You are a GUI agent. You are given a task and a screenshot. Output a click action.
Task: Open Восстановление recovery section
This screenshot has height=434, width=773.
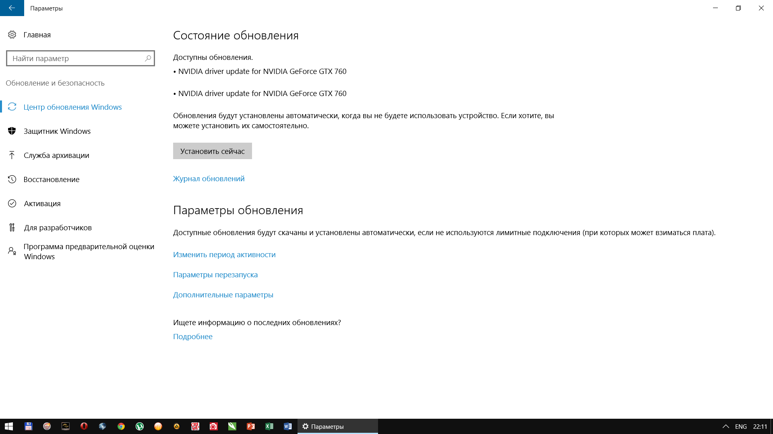point(51,180)
